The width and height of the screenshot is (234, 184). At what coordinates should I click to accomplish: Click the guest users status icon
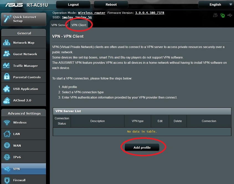[215, 15]
